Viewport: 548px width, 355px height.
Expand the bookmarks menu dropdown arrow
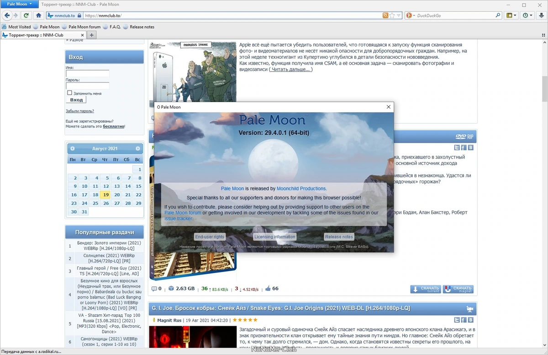[515, 15]
